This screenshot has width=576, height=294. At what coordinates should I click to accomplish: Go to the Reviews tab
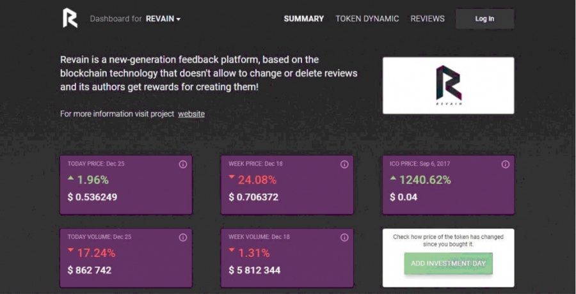click(428, 19)
